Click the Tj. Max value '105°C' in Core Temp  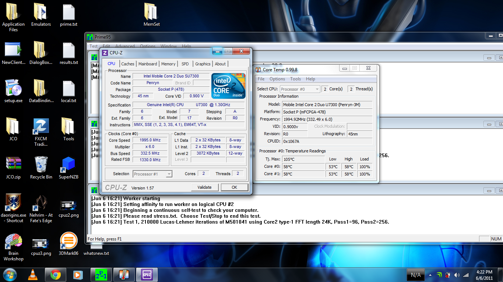303,159
